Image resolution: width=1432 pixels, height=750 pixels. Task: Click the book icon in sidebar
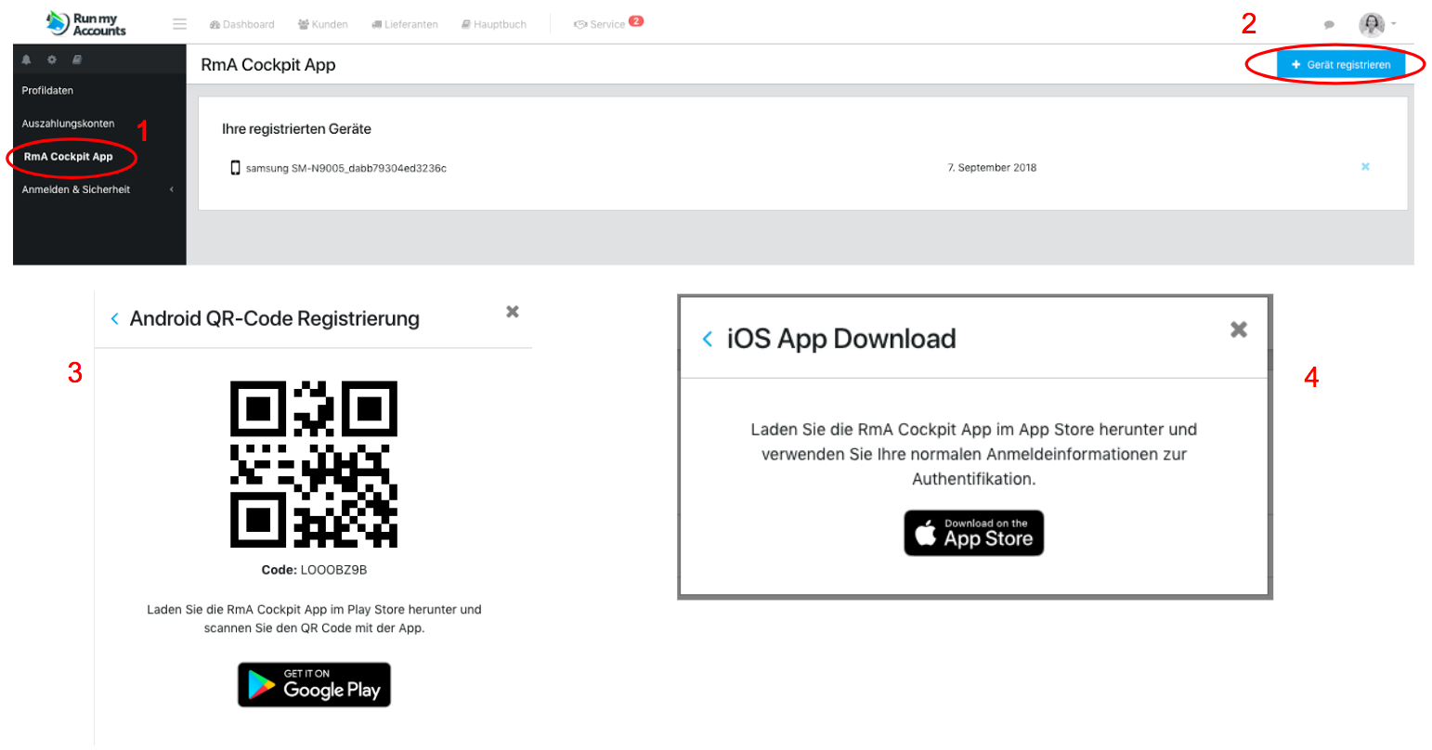[77, 59]
